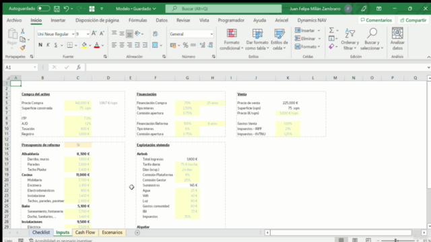Open the font size dropdown
The height and width of the screenshot is (242, 431).
point(88,34)
